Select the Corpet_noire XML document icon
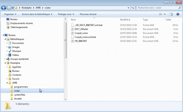This screenshot has width=183, height=112. [x=72, y=33]
